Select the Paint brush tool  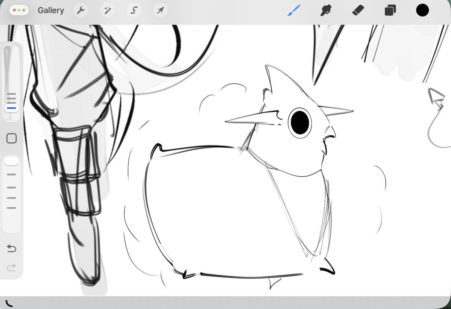(294, 11)
